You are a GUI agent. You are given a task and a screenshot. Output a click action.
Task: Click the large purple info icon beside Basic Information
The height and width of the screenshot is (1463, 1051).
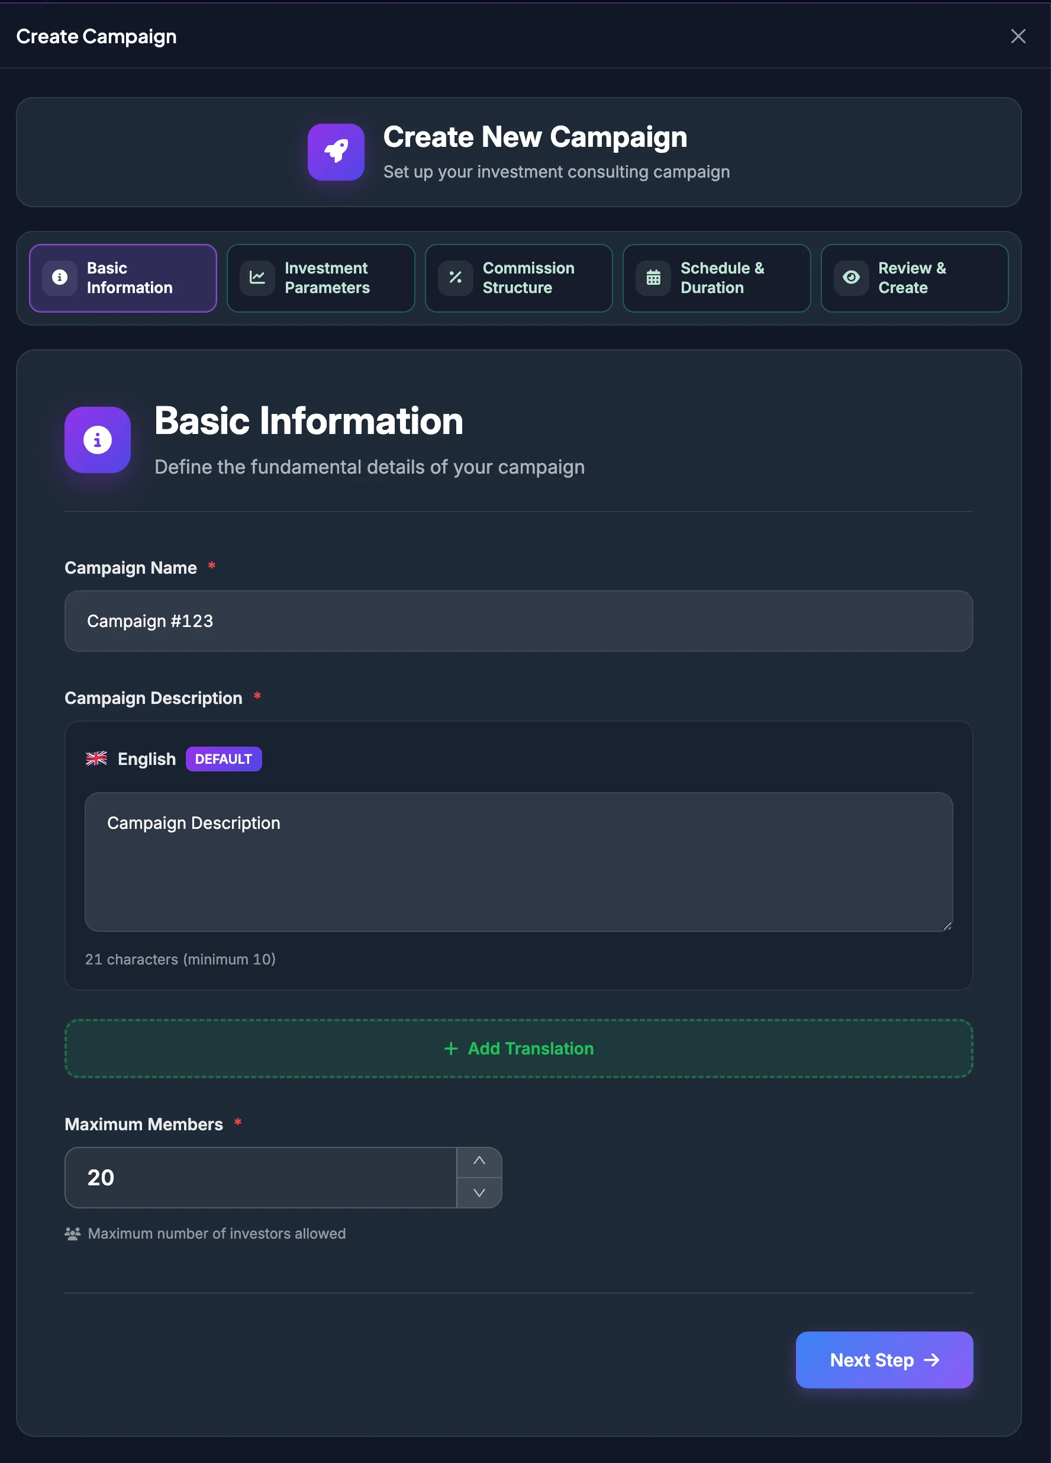coord(98,440)
